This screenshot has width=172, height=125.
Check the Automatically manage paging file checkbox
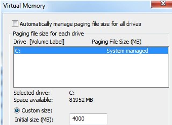pyautogui.click(x=15, y=24)
